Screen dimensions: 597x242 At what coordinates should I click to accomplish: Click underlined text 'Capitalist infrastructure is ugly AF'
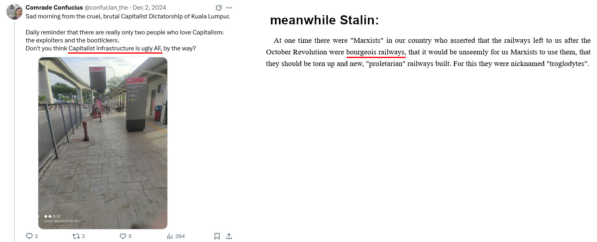point(115,48)
